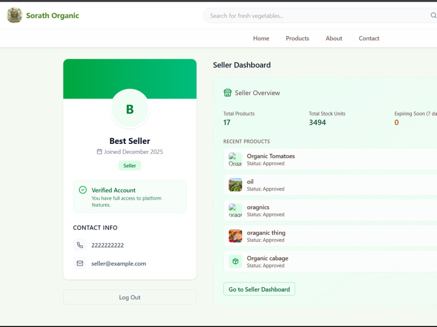Click the verified account checkmark icon
Image resolution: width=437 pixels, height=327 pixels.
83,190
